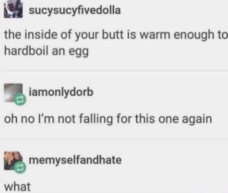This screenshot has height=193, width=228.
Task: Open sucysucyfivedolla's avatar picture
Action: tap(13, 9)
